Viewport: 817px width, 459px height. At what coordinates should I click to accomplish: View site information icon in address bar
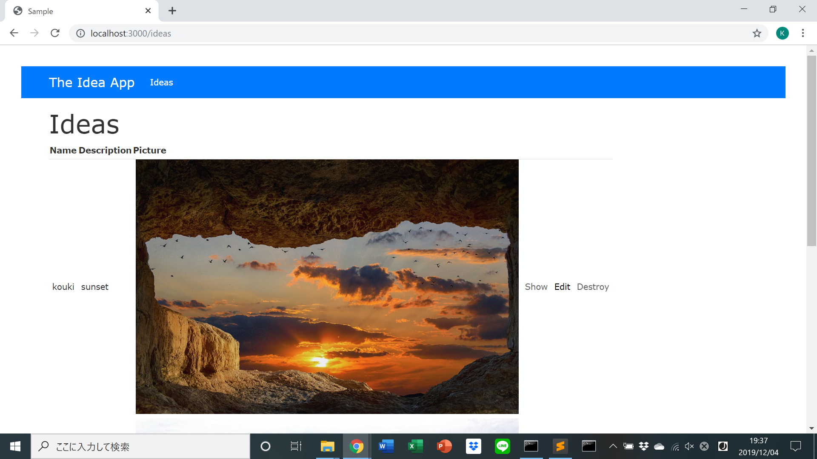click(x=80, y=33)
